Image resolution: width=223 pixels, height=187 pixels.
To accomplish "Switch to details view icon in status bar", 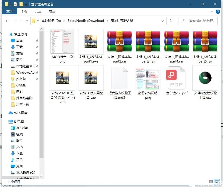I will pyautogui.click(x=211, y=181).
